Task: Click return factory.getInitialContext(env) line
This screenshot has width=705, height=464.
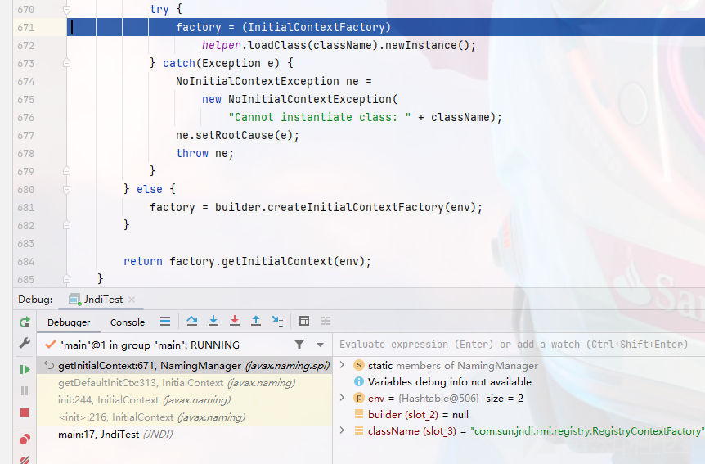Action: pos(247,262)
